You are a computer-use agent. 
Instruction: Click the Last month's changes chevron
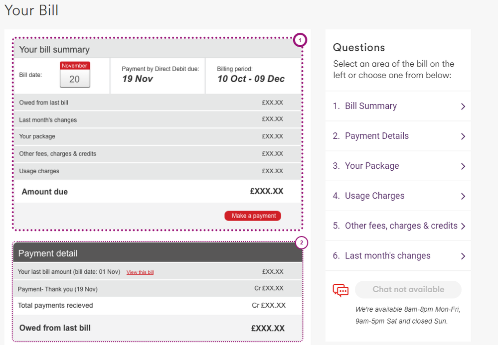463,256
